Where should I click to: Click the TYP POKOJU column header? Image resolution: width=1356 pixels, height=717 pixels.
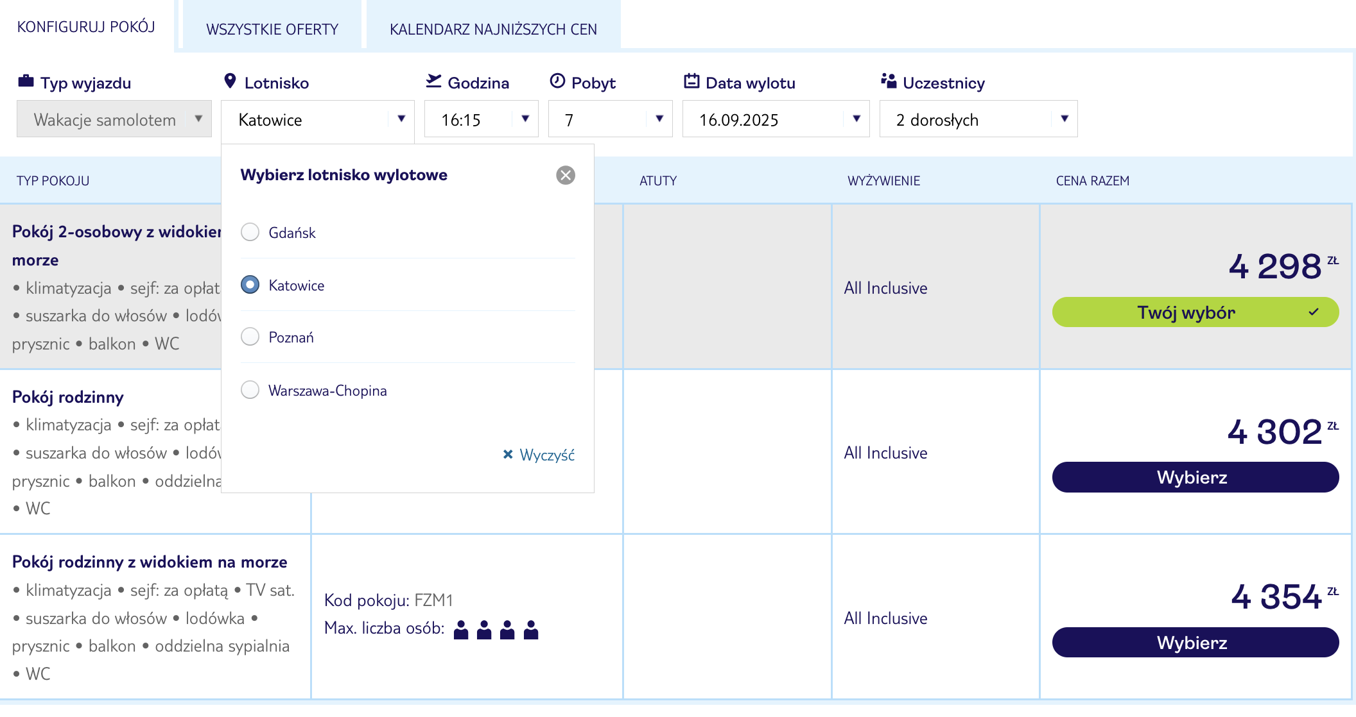[53, 181]
